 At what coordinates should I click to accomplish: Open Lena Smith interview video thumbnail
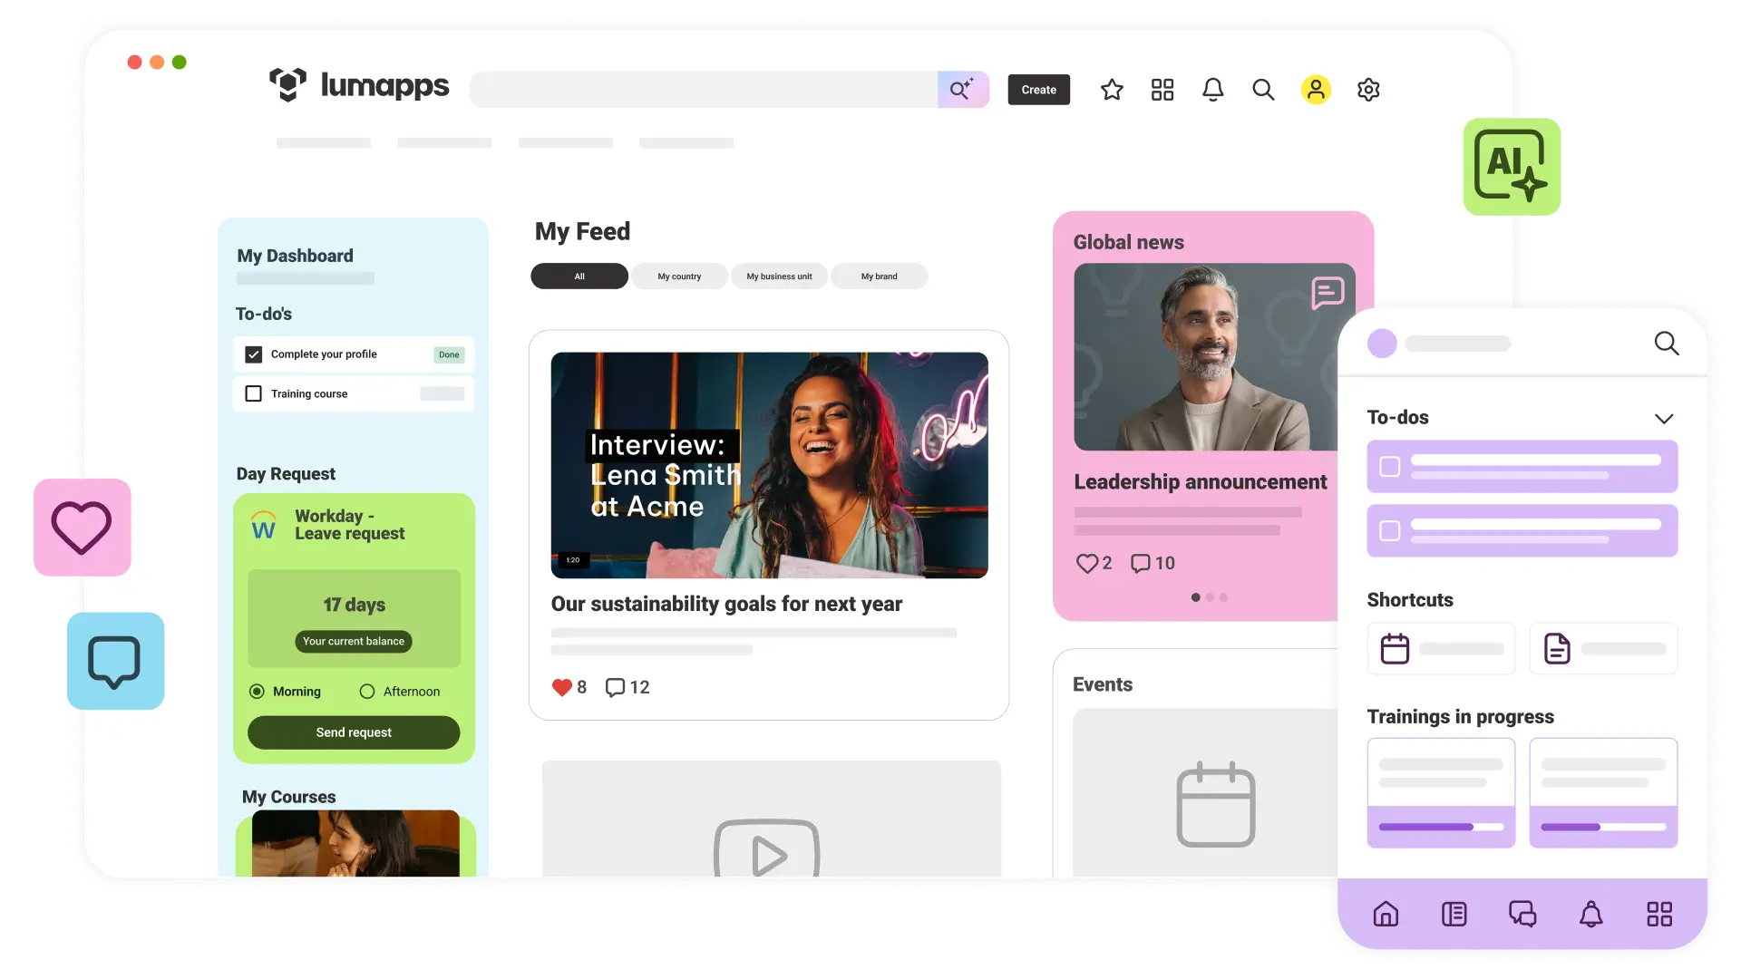[769, 465]
